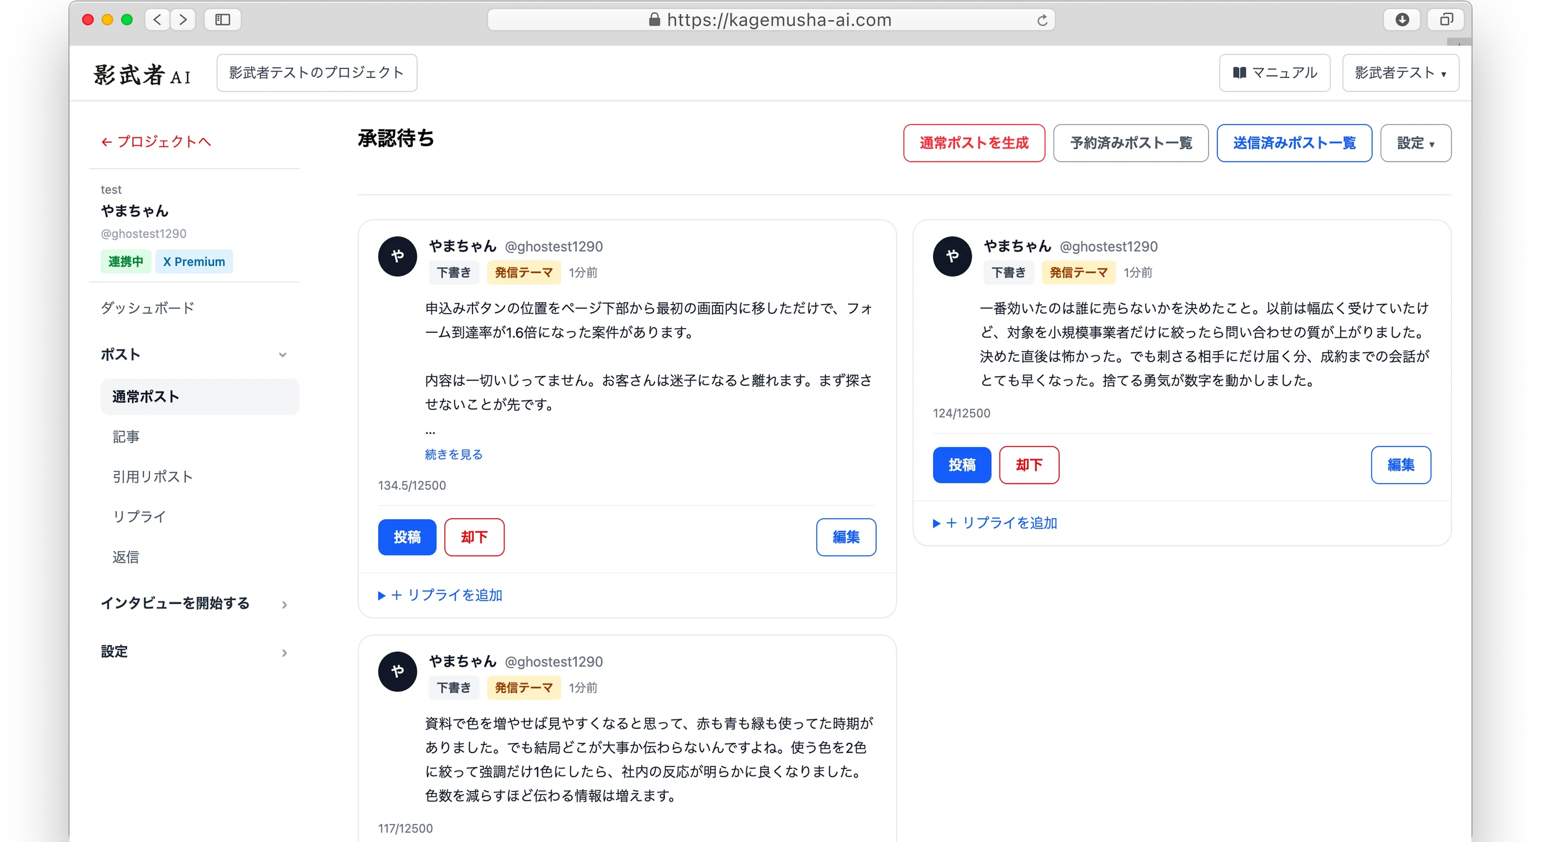Open 予約済みポスト一覧

click(x=1130, y=143)
